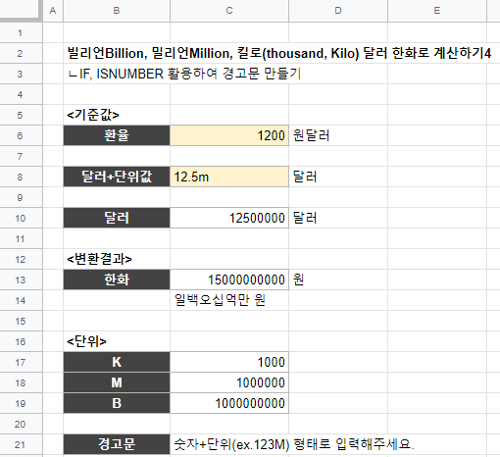Click the dark 달러 label in row 10

click(117, 218)
